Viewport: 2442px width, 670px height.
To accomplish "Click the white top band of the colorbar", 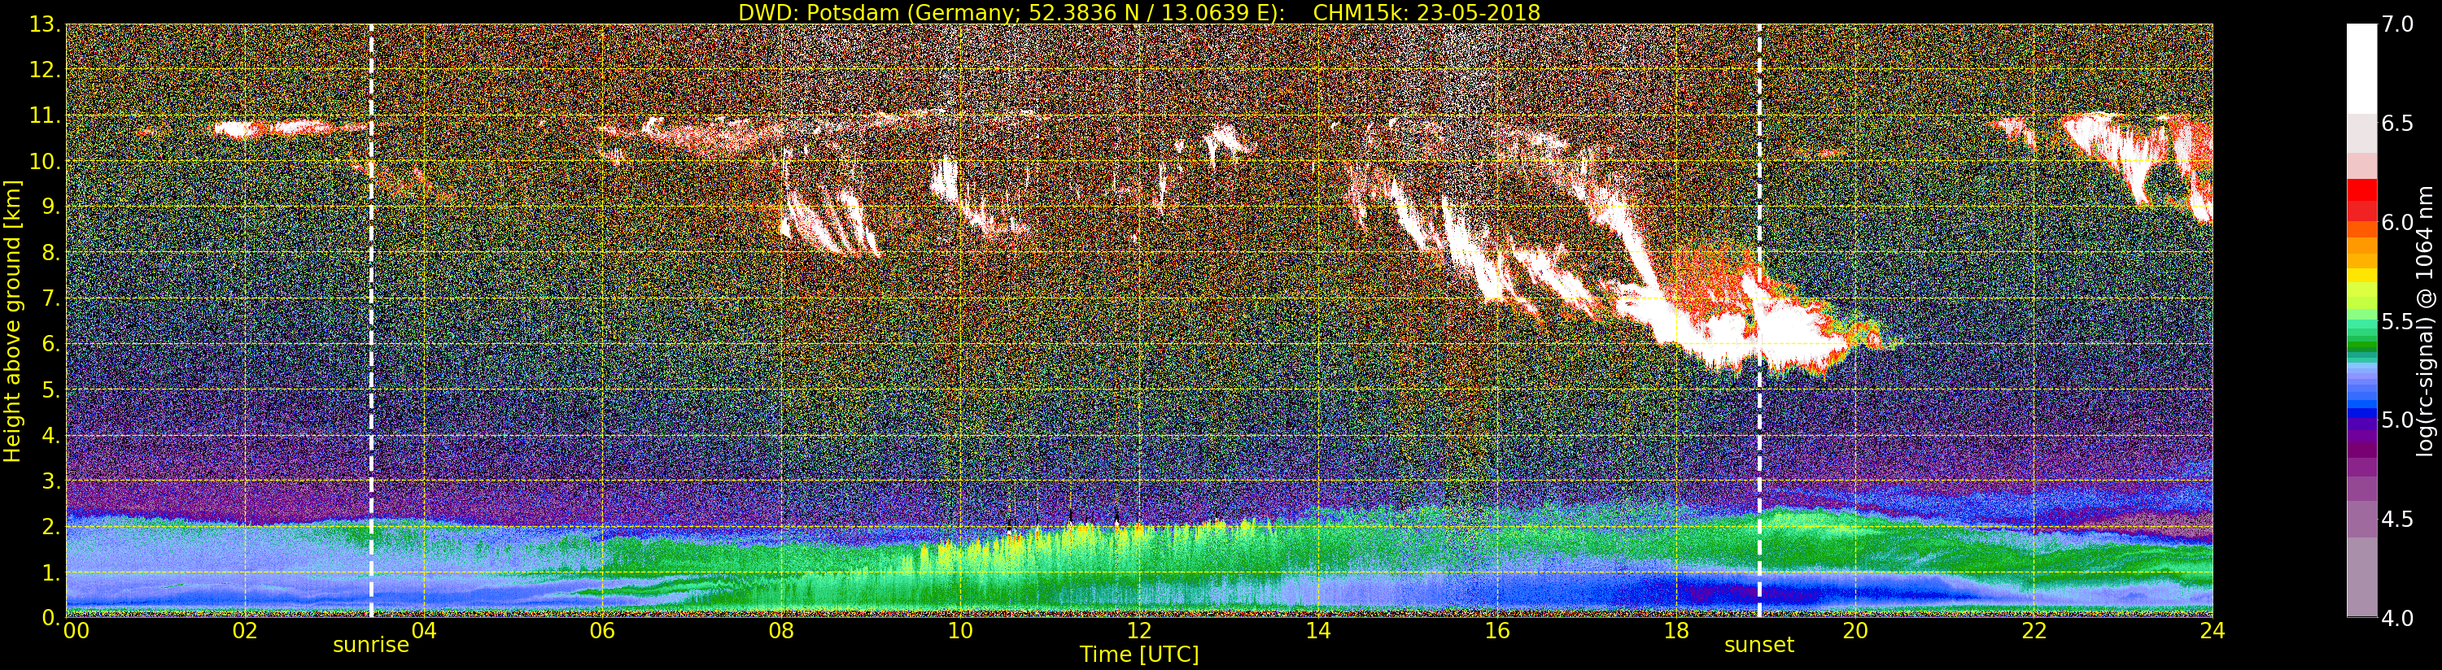I will click(2361, 69).
